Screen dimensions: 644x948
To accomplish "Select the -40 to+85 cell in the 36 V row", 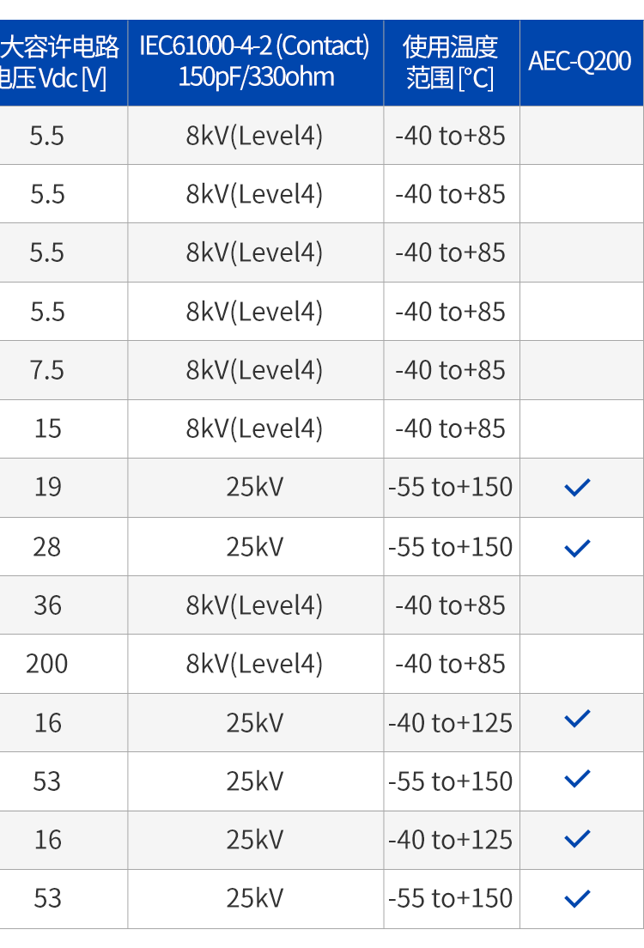I will [451, 605].
